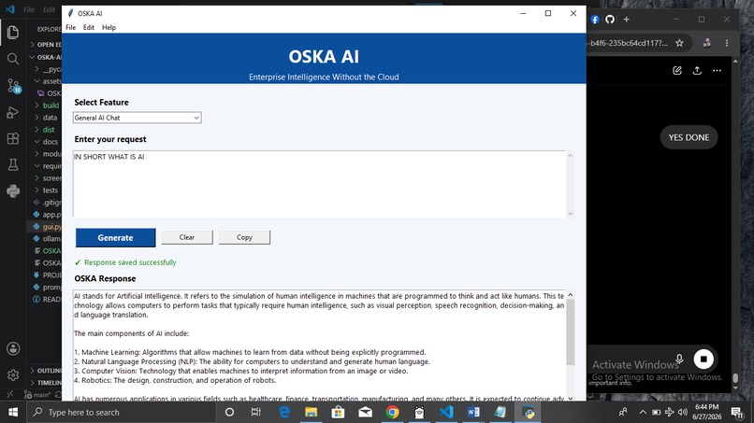Click the Windows taskbar search box
This screenshot has width=754, height=423.
[122, 412]
